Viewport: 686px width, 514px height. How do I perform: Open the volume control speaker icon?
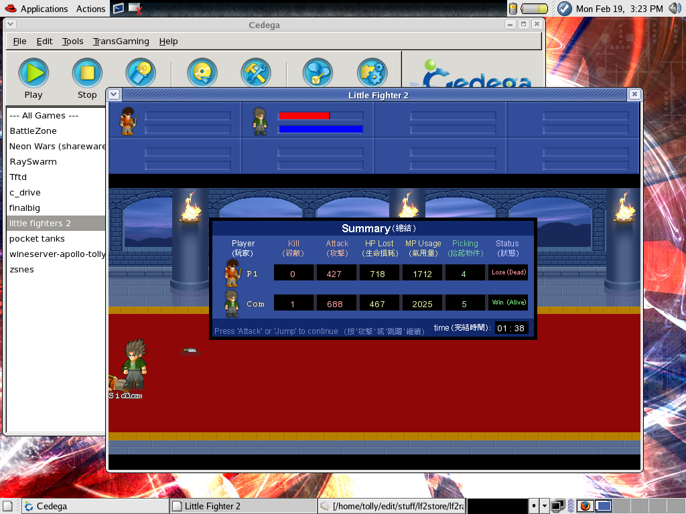click(675, 9)
